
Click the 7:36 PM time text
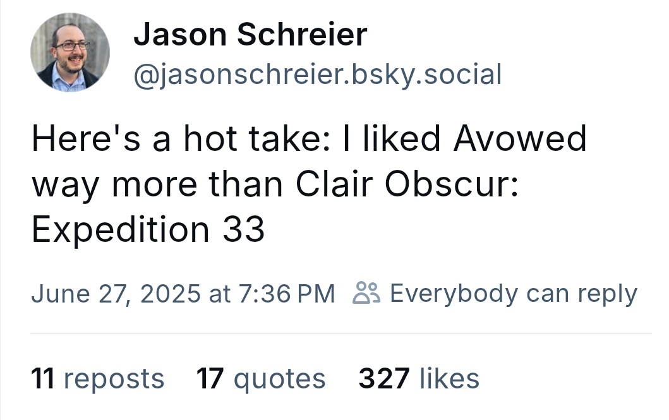287,294
